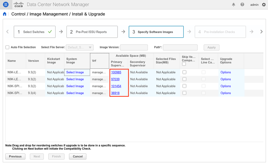Focus the Image Version input field
The image size is (268, 166).
[134, 47]
